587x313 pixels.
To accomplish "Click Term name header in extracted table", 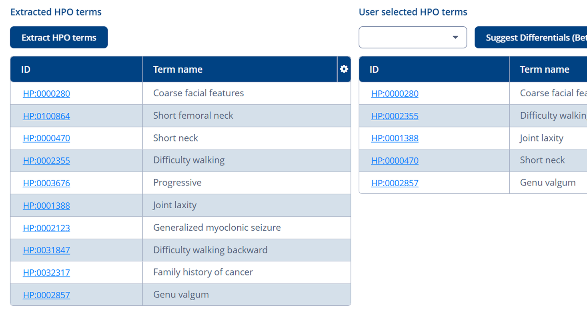I will pos(178,70).
